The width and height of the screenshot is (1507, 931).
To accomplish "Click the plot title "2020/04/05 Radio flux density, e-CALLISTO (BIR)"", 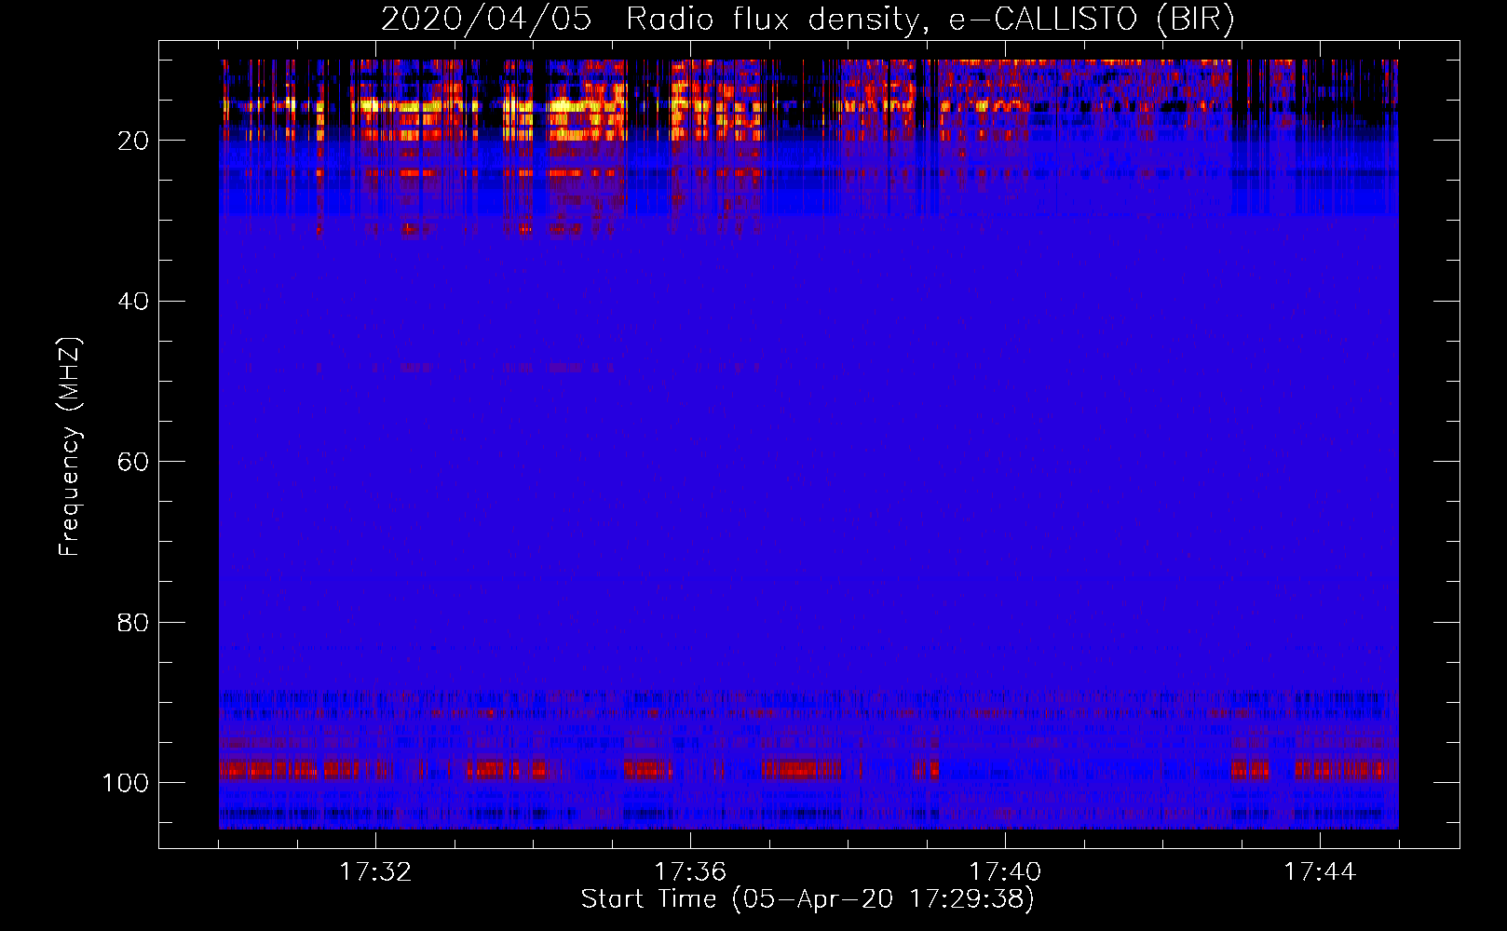I will click(808, 20).
